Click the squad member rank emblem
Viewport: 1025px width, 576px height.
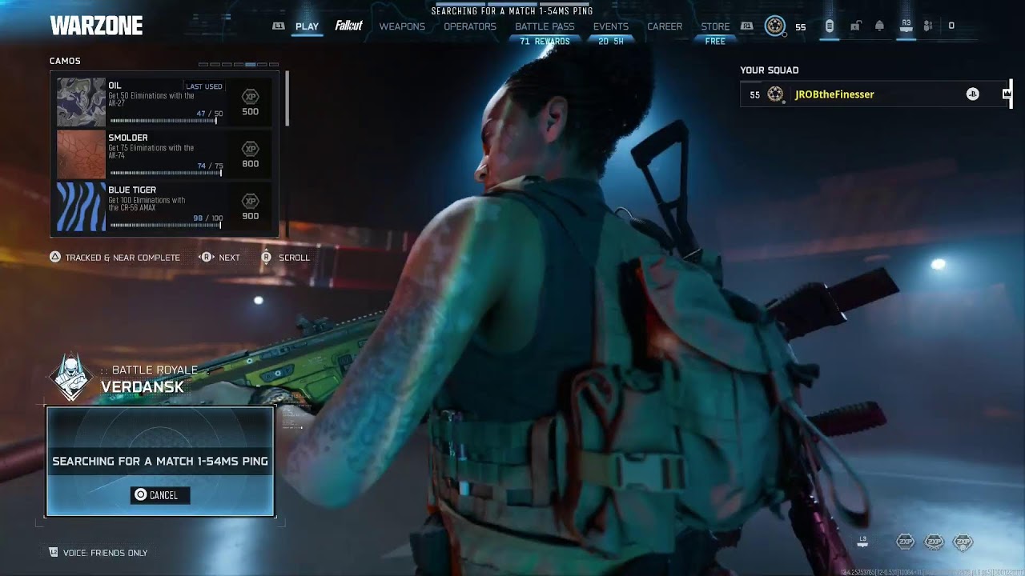[775, 94]
